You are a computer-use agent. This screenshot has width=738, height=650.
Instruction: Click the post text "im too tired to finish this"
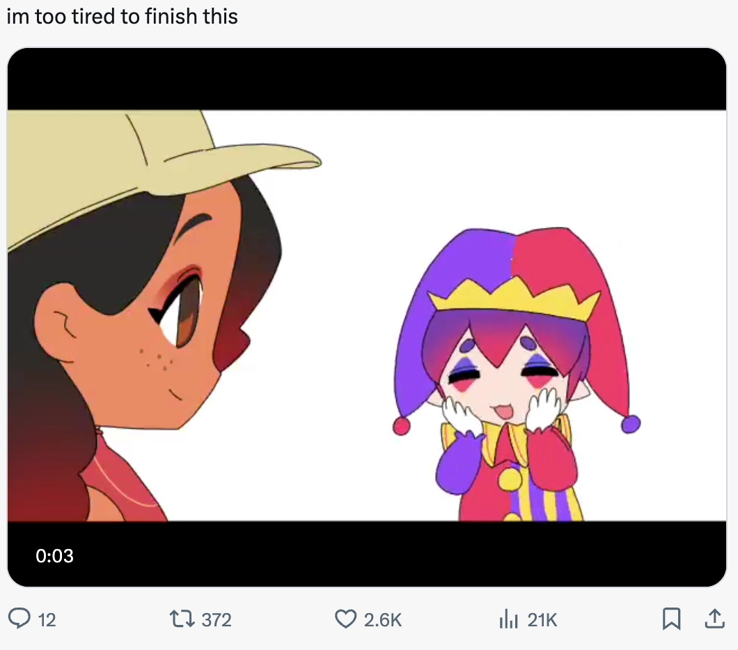click(x=123, y=17)
